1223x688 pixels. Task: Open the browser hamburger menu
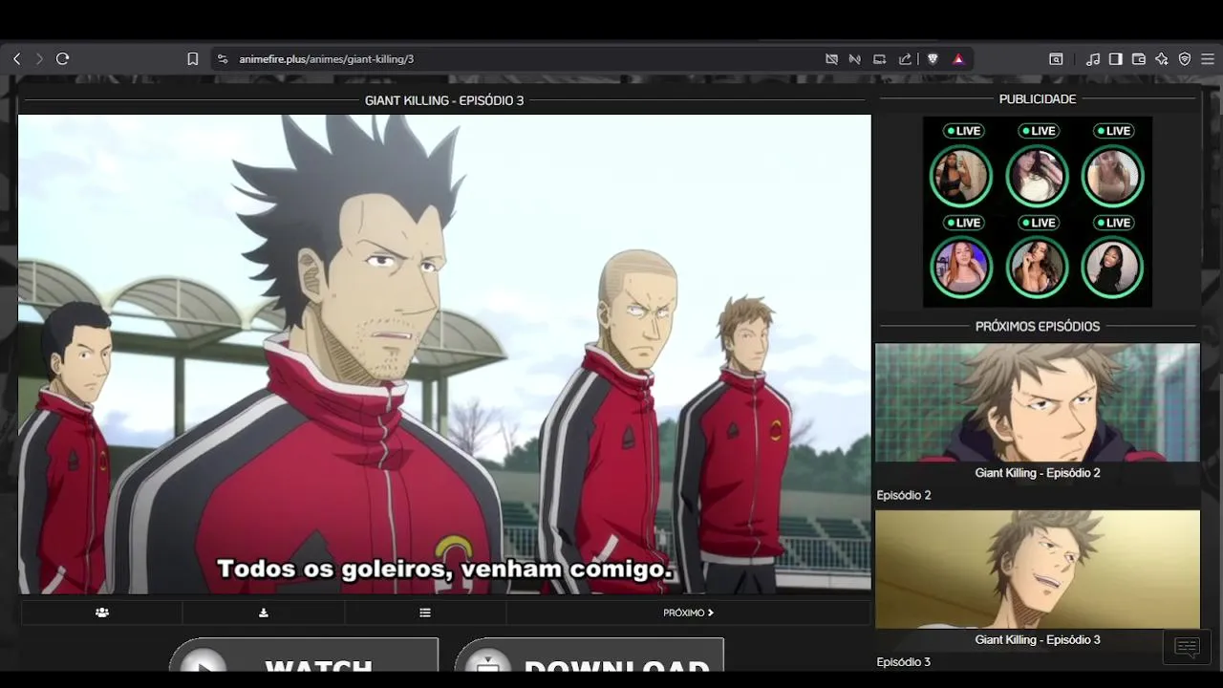point(1208,59)
